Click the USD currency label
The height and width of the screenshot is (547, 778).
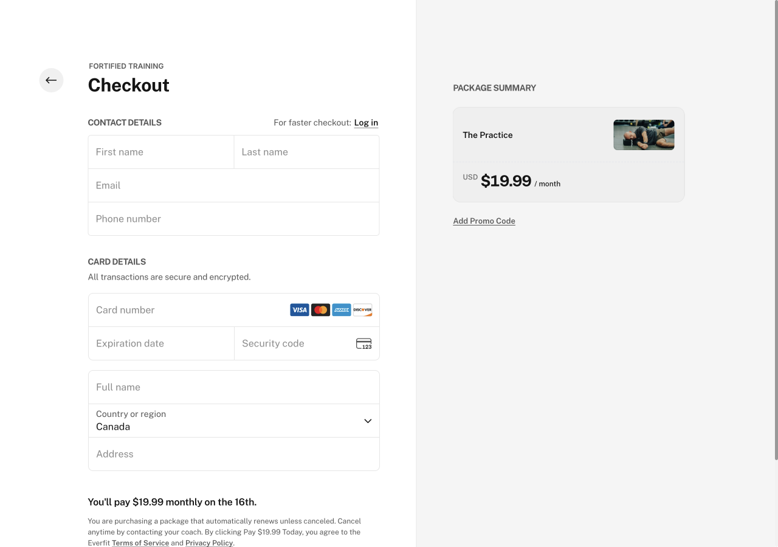coord(470,177)
